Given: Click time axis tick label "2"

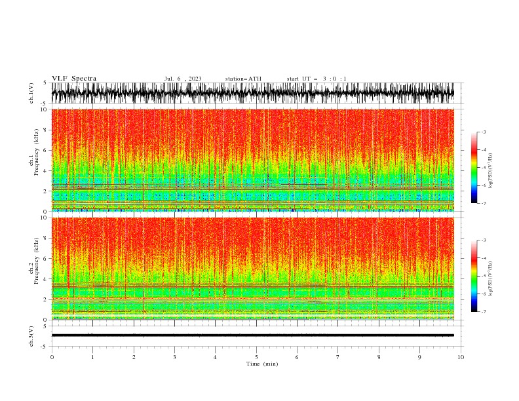Looking at the screenshot, I should click(x=134, y=357).
